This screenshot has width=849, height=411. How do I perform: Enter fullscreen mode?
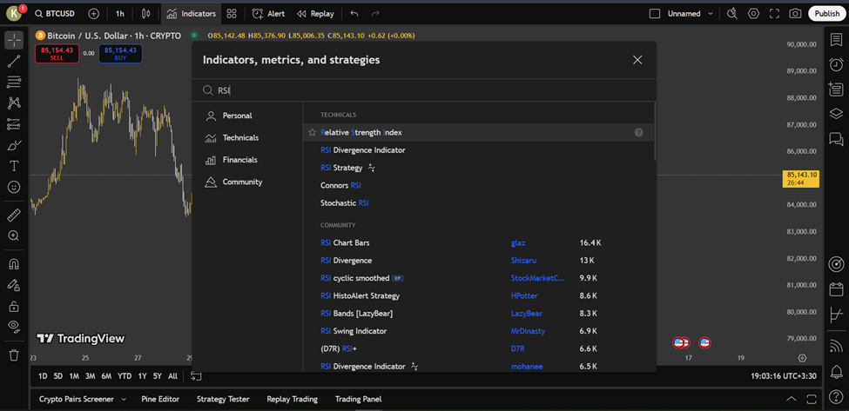click(774, 14)
